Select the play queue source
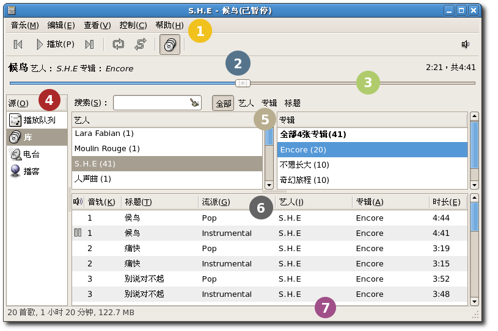The width and height of the screenshot is (498, 331). [37, 120]
